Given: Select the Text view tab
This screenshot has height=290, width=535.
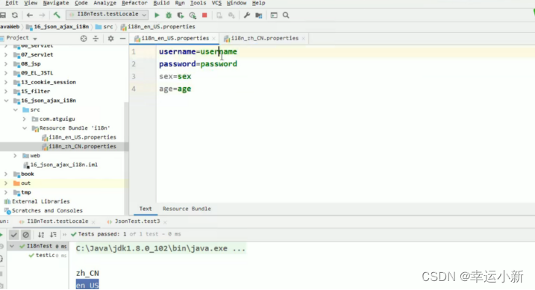Looking at the screenshot, I should click(x=146, y=209).
